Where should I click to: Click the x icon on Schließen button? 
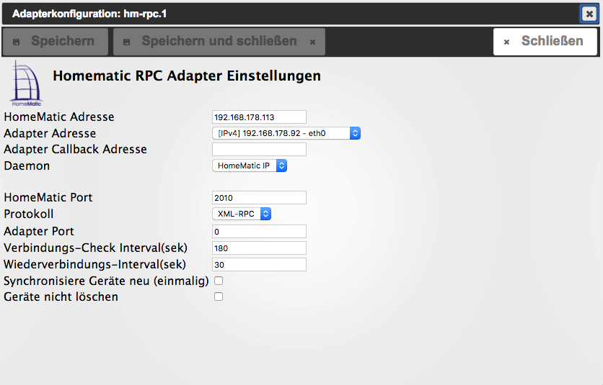click(506, 42)
